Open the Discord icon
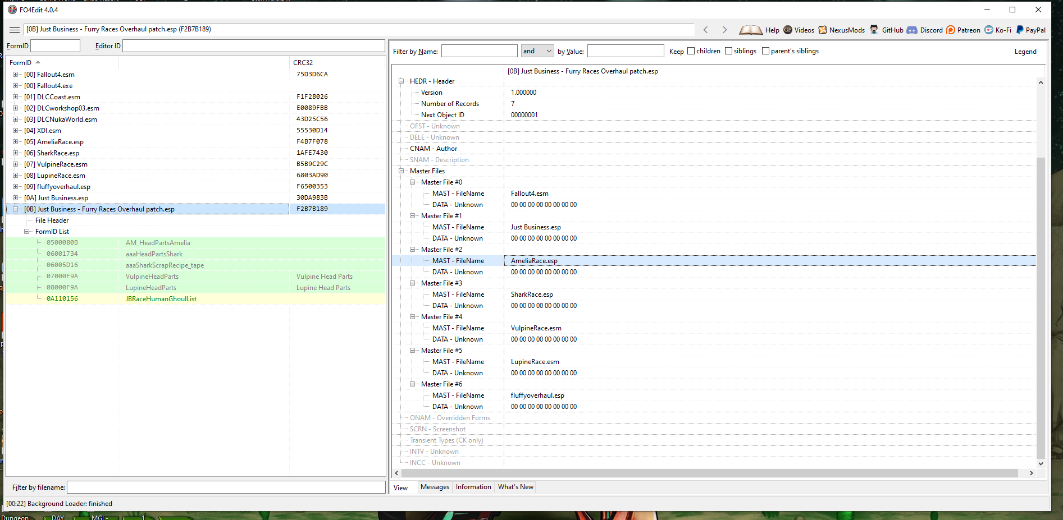This screenshot has height=520, width=1063. pos(912,30)
